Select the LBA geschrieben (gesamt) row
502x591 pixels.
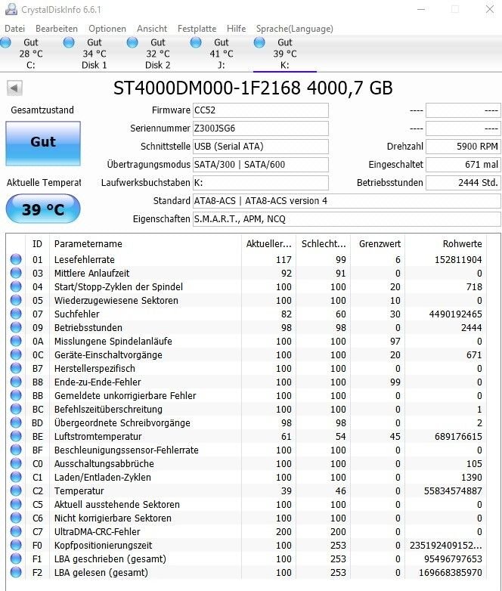pos(246,559)
